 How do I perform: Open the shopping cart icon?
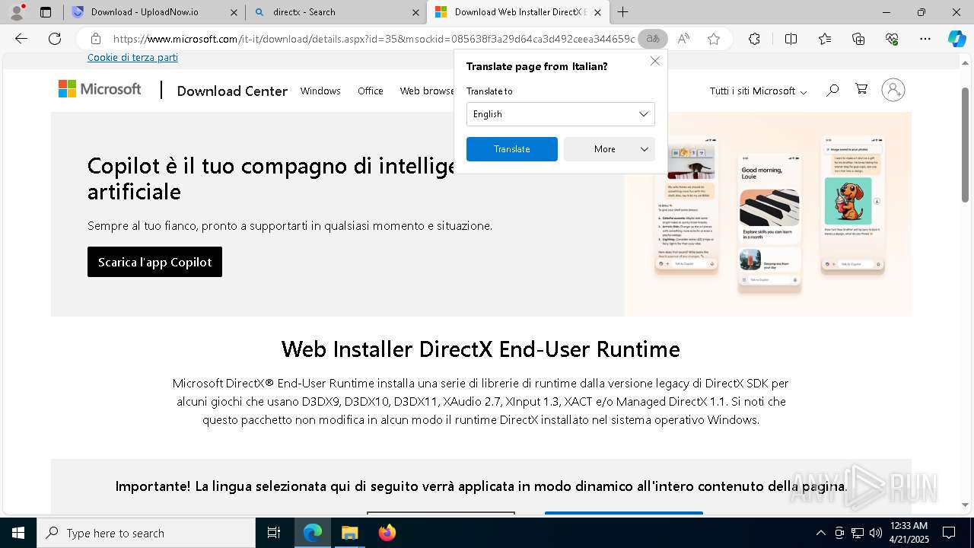pyautogui.click(x=861, y=89)
